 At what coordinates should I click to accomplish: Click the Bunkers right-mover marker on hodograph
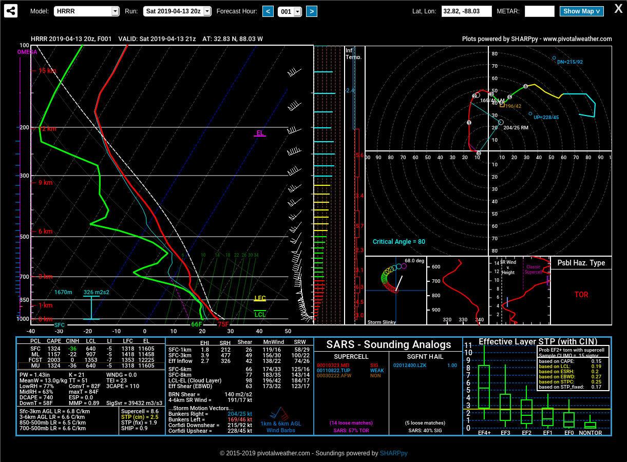point(501,122)
